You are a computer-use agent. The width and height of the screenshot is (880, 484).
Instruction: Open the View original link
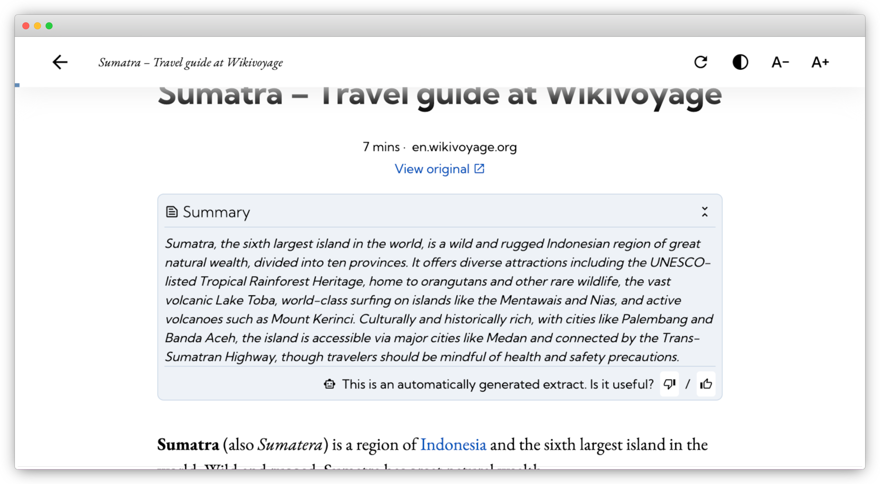432,169
